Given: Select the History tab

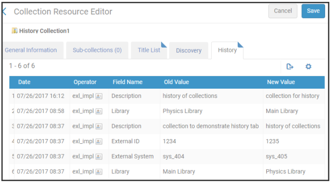Looking at the screenshot, I should pos(227,50).
